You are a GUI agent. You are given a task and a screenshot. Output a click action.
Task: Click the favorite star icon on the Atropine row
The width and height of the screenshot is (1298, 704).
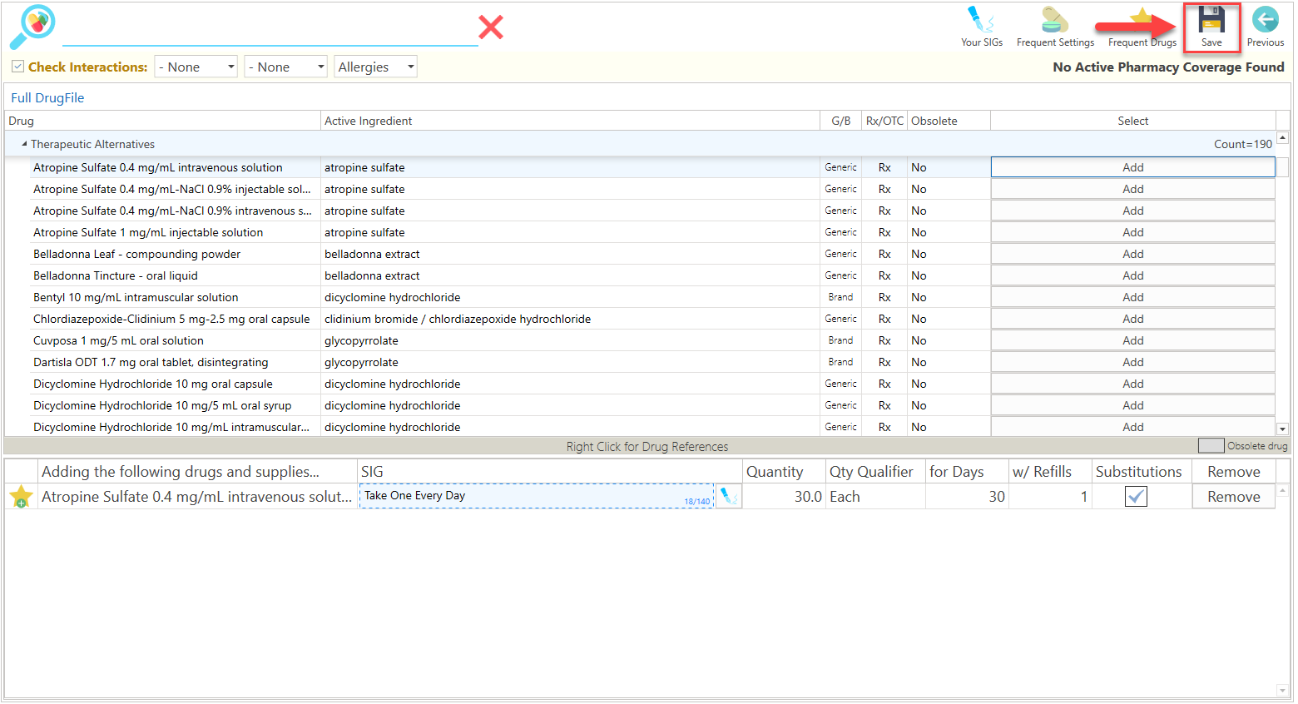pos(21,497)
